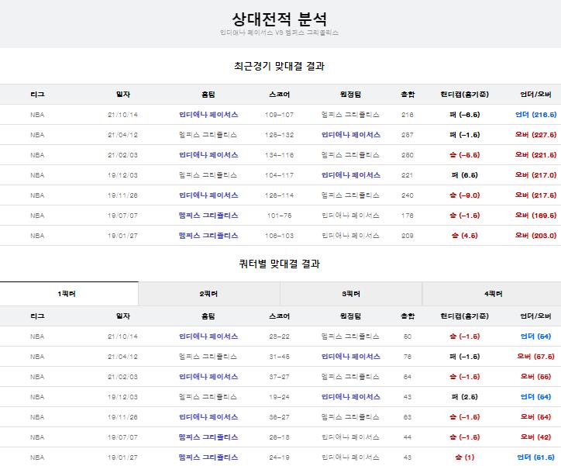Click the 오버 (227.5) result cell
The image size is (561, 466).
(x=535, y=135)
